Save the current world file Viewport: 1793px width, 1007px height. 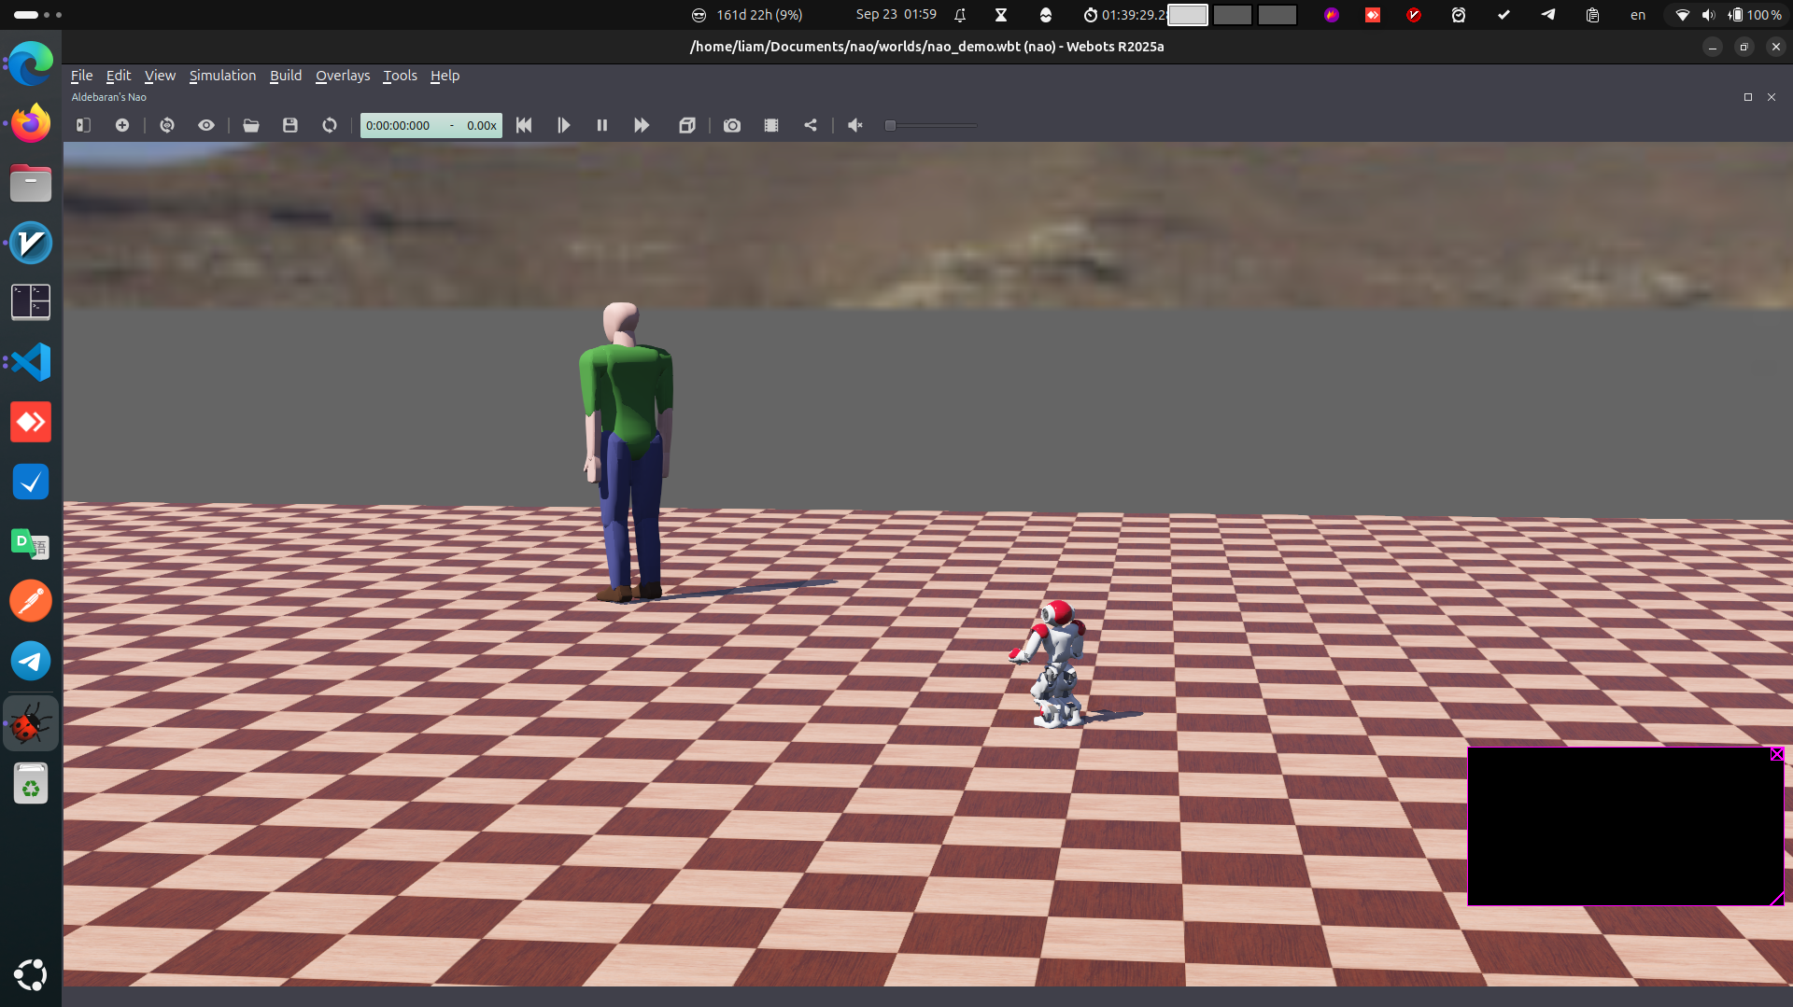pos(290,125)
